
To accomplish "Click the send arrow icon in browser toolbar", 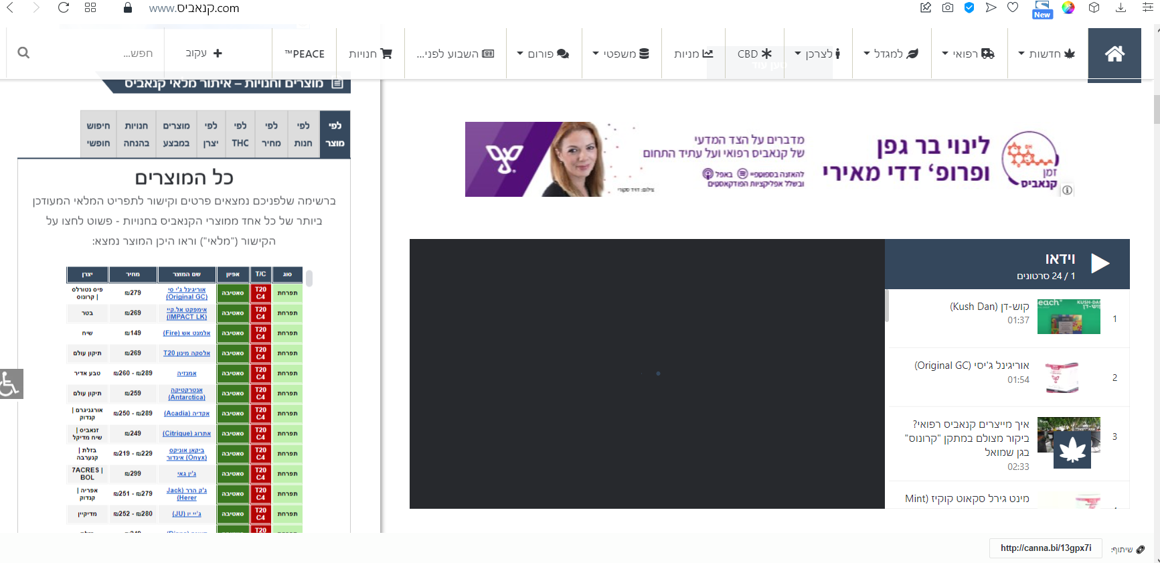I will (991, 8).
